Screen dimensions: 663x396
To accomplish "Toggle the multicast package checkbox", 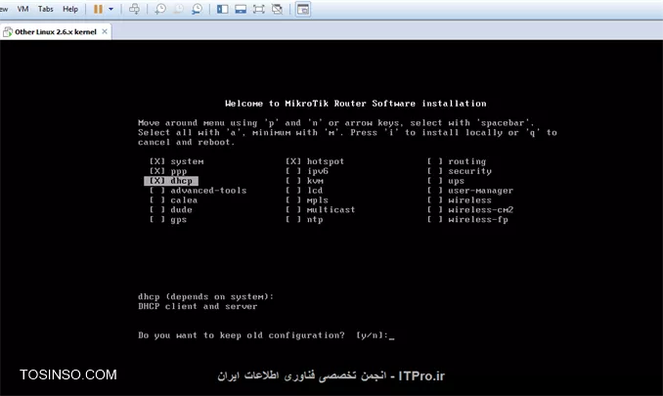I will pyautogui.click(x=293, y=209).
